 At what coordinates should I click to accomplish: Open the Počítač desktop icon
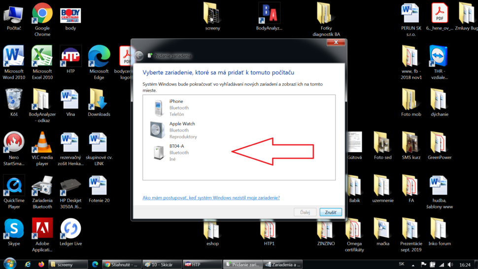pos(14,18)
